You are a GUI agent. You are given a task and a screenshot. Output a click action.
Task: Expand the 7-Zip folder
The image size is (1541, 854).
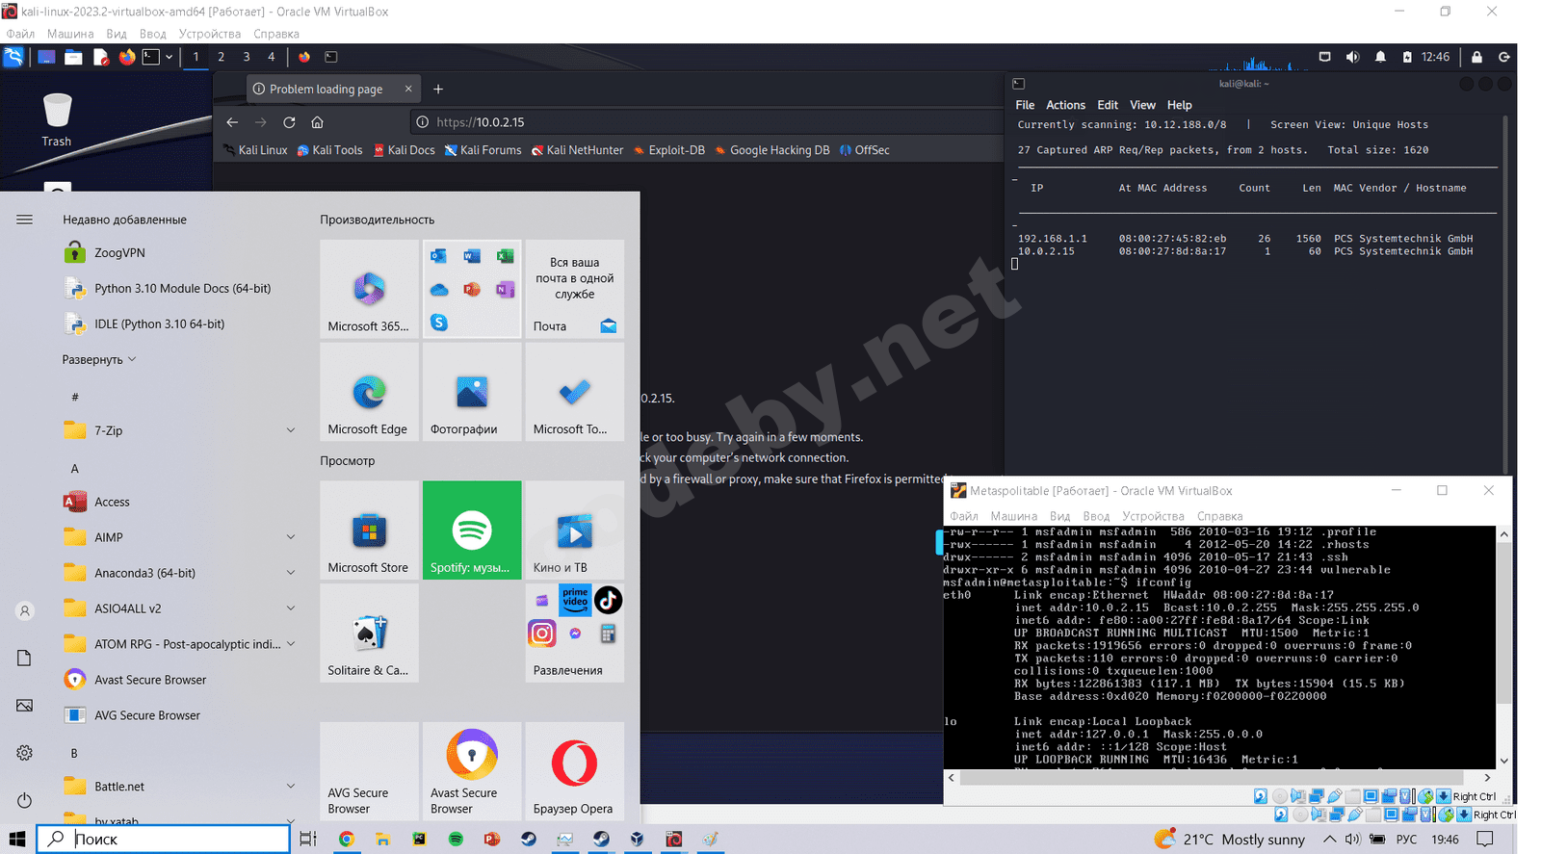coord(290,430)
